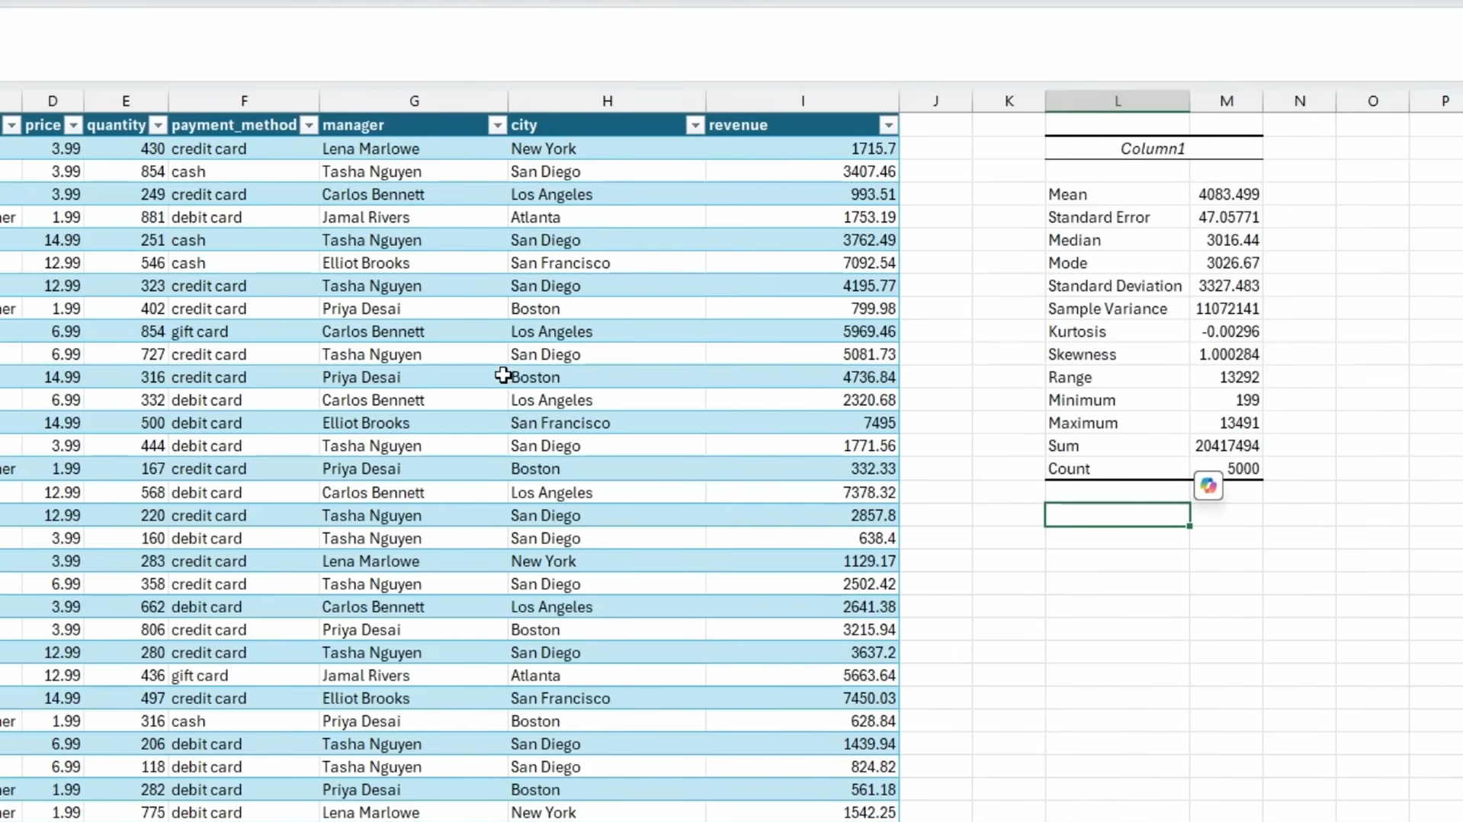
Task: Open the revenue column filter dropdown
Action: point(888,125)
